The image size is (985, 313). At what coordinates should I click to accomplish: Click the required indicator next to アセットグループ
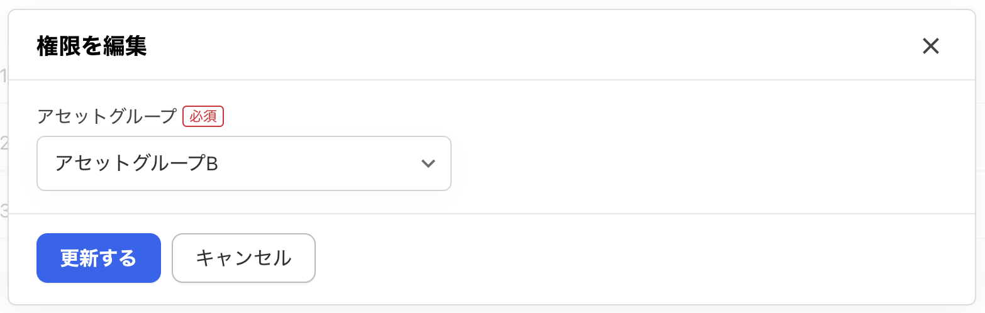(x=203, y=117)
